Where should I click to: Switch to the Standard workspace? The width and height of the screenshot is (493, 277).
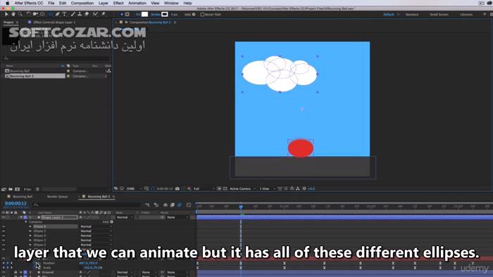click(411, 15)
